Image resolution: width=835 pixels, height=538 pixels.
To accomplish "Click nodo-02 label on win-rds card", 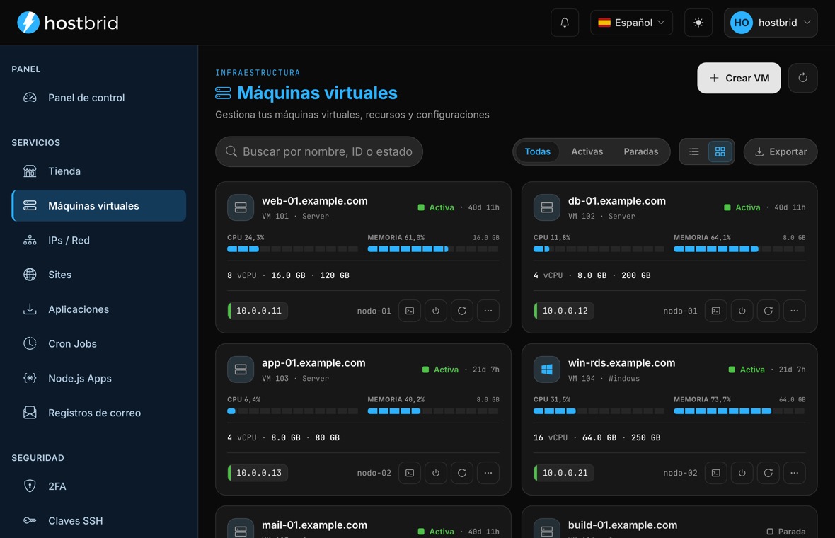I will pyautogui.click(x=680, y=472).
